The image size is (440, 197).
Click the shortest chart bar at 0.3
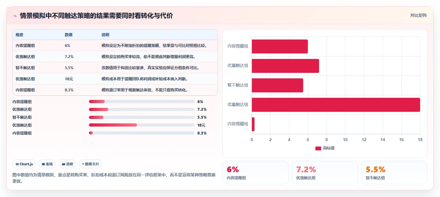coord(253,124)
